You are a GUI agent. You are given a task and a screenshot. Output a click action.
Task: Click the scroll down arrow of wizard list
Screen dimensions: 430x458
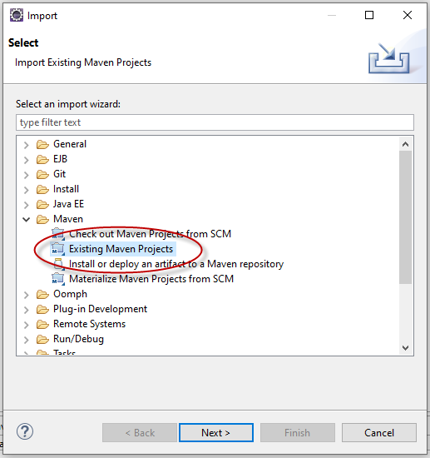405,347
